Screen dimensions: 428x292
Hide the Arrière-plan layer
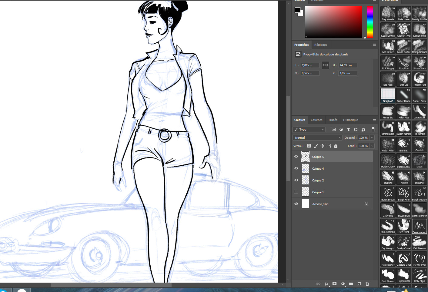pyautogui.click(x=296, y=204)
